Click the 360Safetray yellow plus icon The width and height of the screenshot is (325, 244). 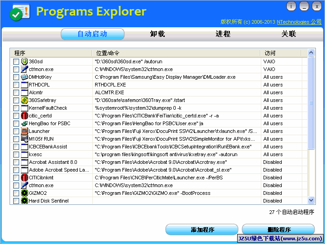pyautogui.click(x=25, y=100)
